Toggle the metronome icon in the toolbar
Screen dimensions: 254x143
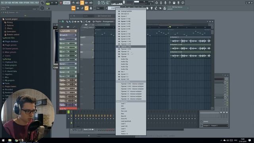73,3
